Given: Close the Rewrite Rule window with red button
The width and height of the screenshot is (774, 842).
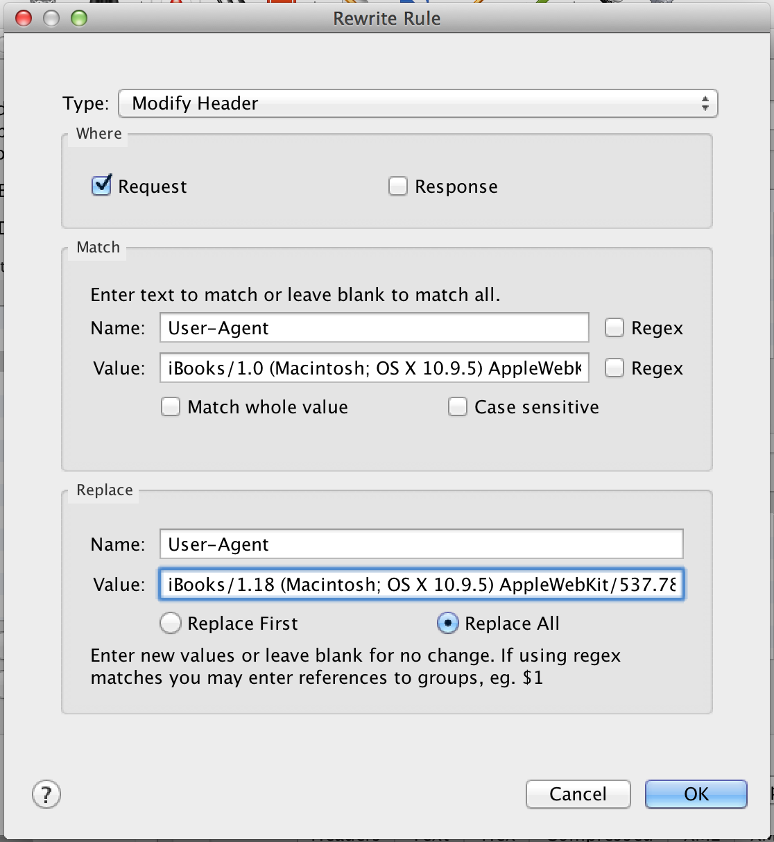Looking at the screenshot, I should (x=24, y=18).
